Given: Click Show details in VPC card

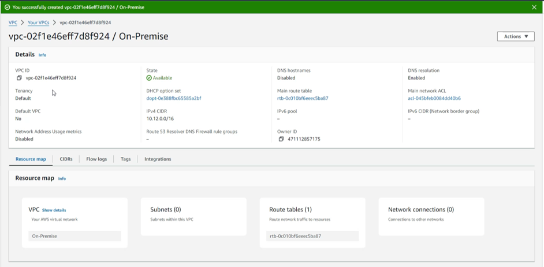Looking at the screenshot, I should click(x=54, y=210).
